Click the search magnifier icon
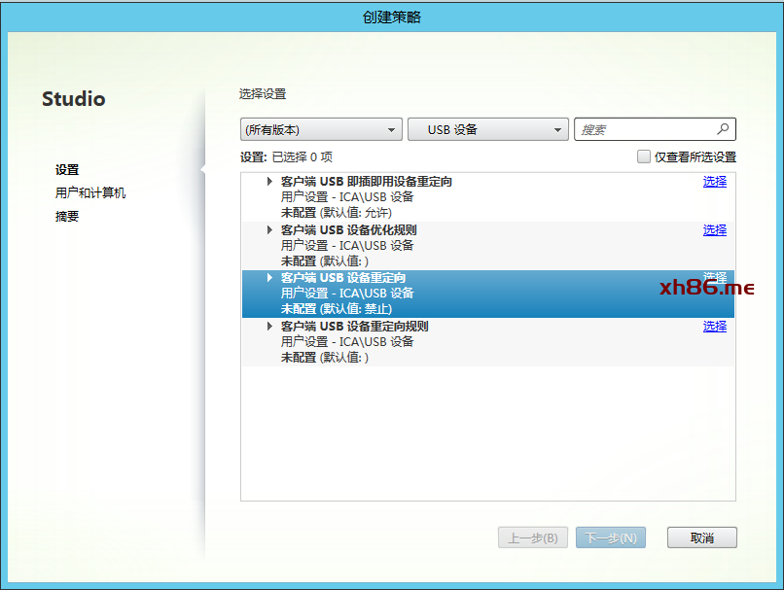 [x=723, y=128]
